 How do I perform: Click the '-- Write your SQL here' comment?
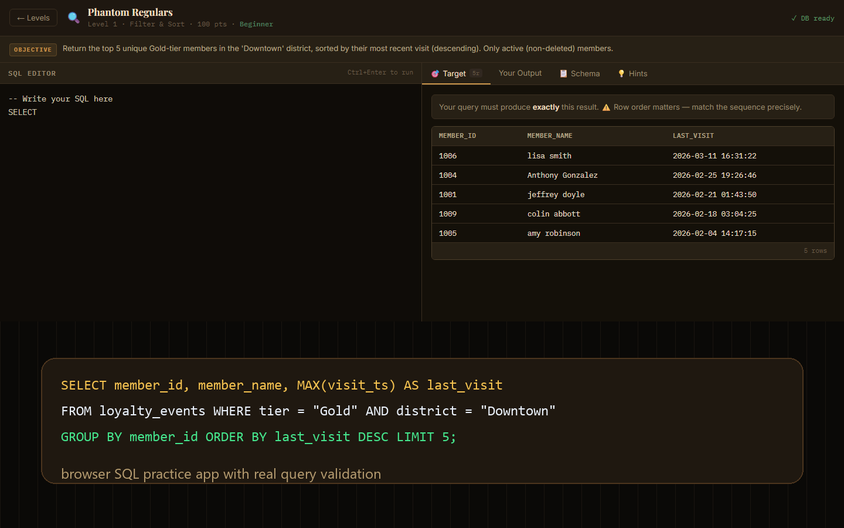60,99
